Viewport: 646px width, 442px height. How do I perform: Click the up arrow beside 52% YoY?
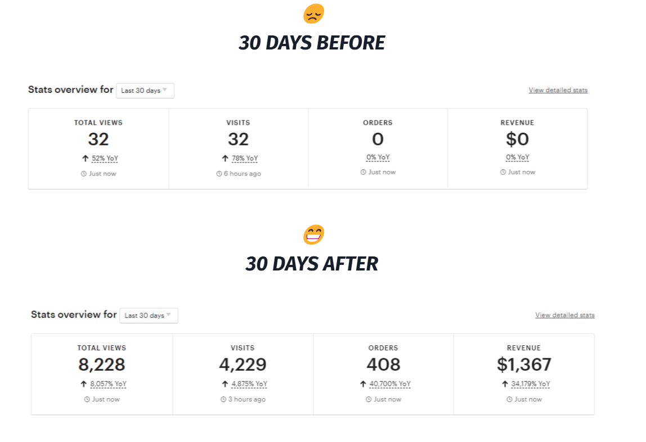[86, 159]
